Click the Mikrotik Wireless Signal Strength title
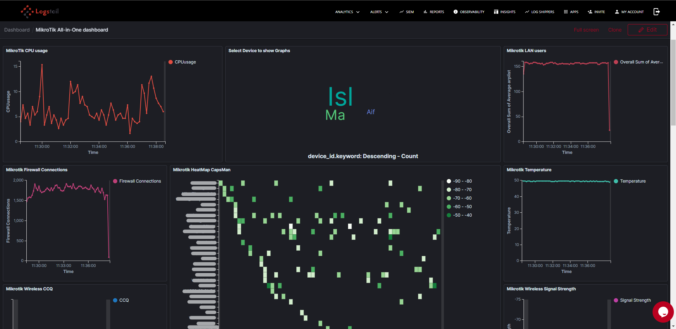Image resolution: width=676 pixels, height=329 pixels. tap(541, 289)
